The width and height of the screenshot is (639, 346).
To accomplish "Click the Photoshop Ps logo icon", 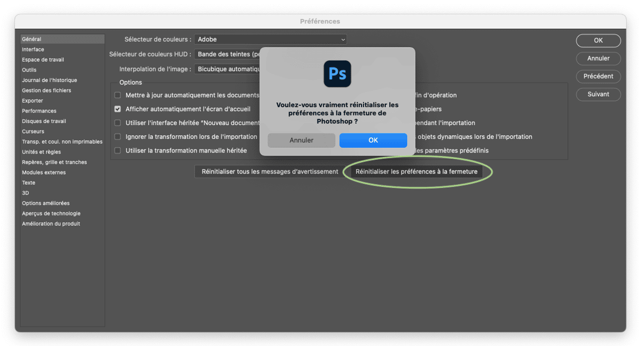I will click(337, 74).
